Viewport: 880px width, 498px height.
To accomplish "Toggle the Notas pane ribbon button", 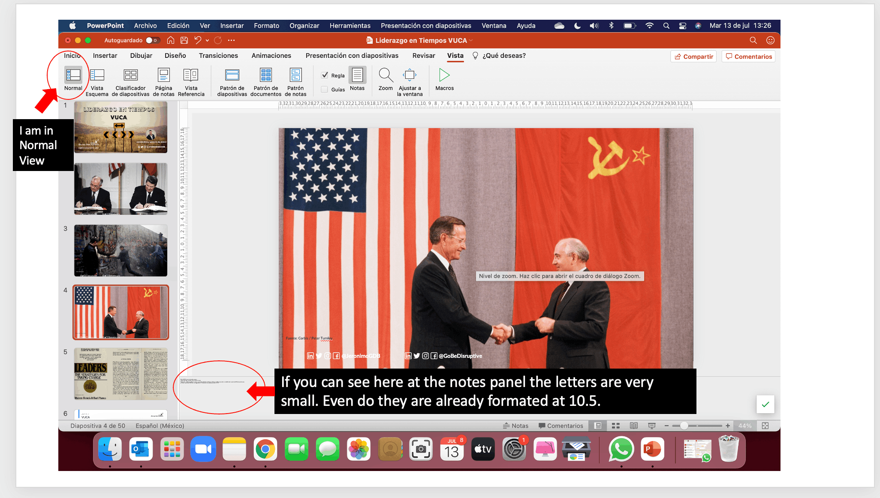I will pos(357,79).
